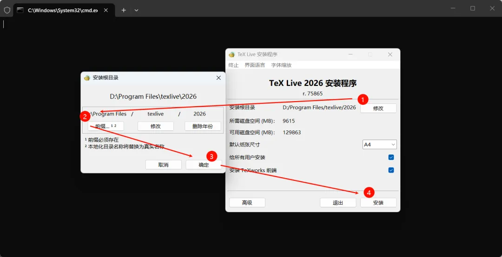Click the 退出 button
Image resolution: width=502 pixels, height=257 pixels.
pyautogui.click(x=338, y=203)
